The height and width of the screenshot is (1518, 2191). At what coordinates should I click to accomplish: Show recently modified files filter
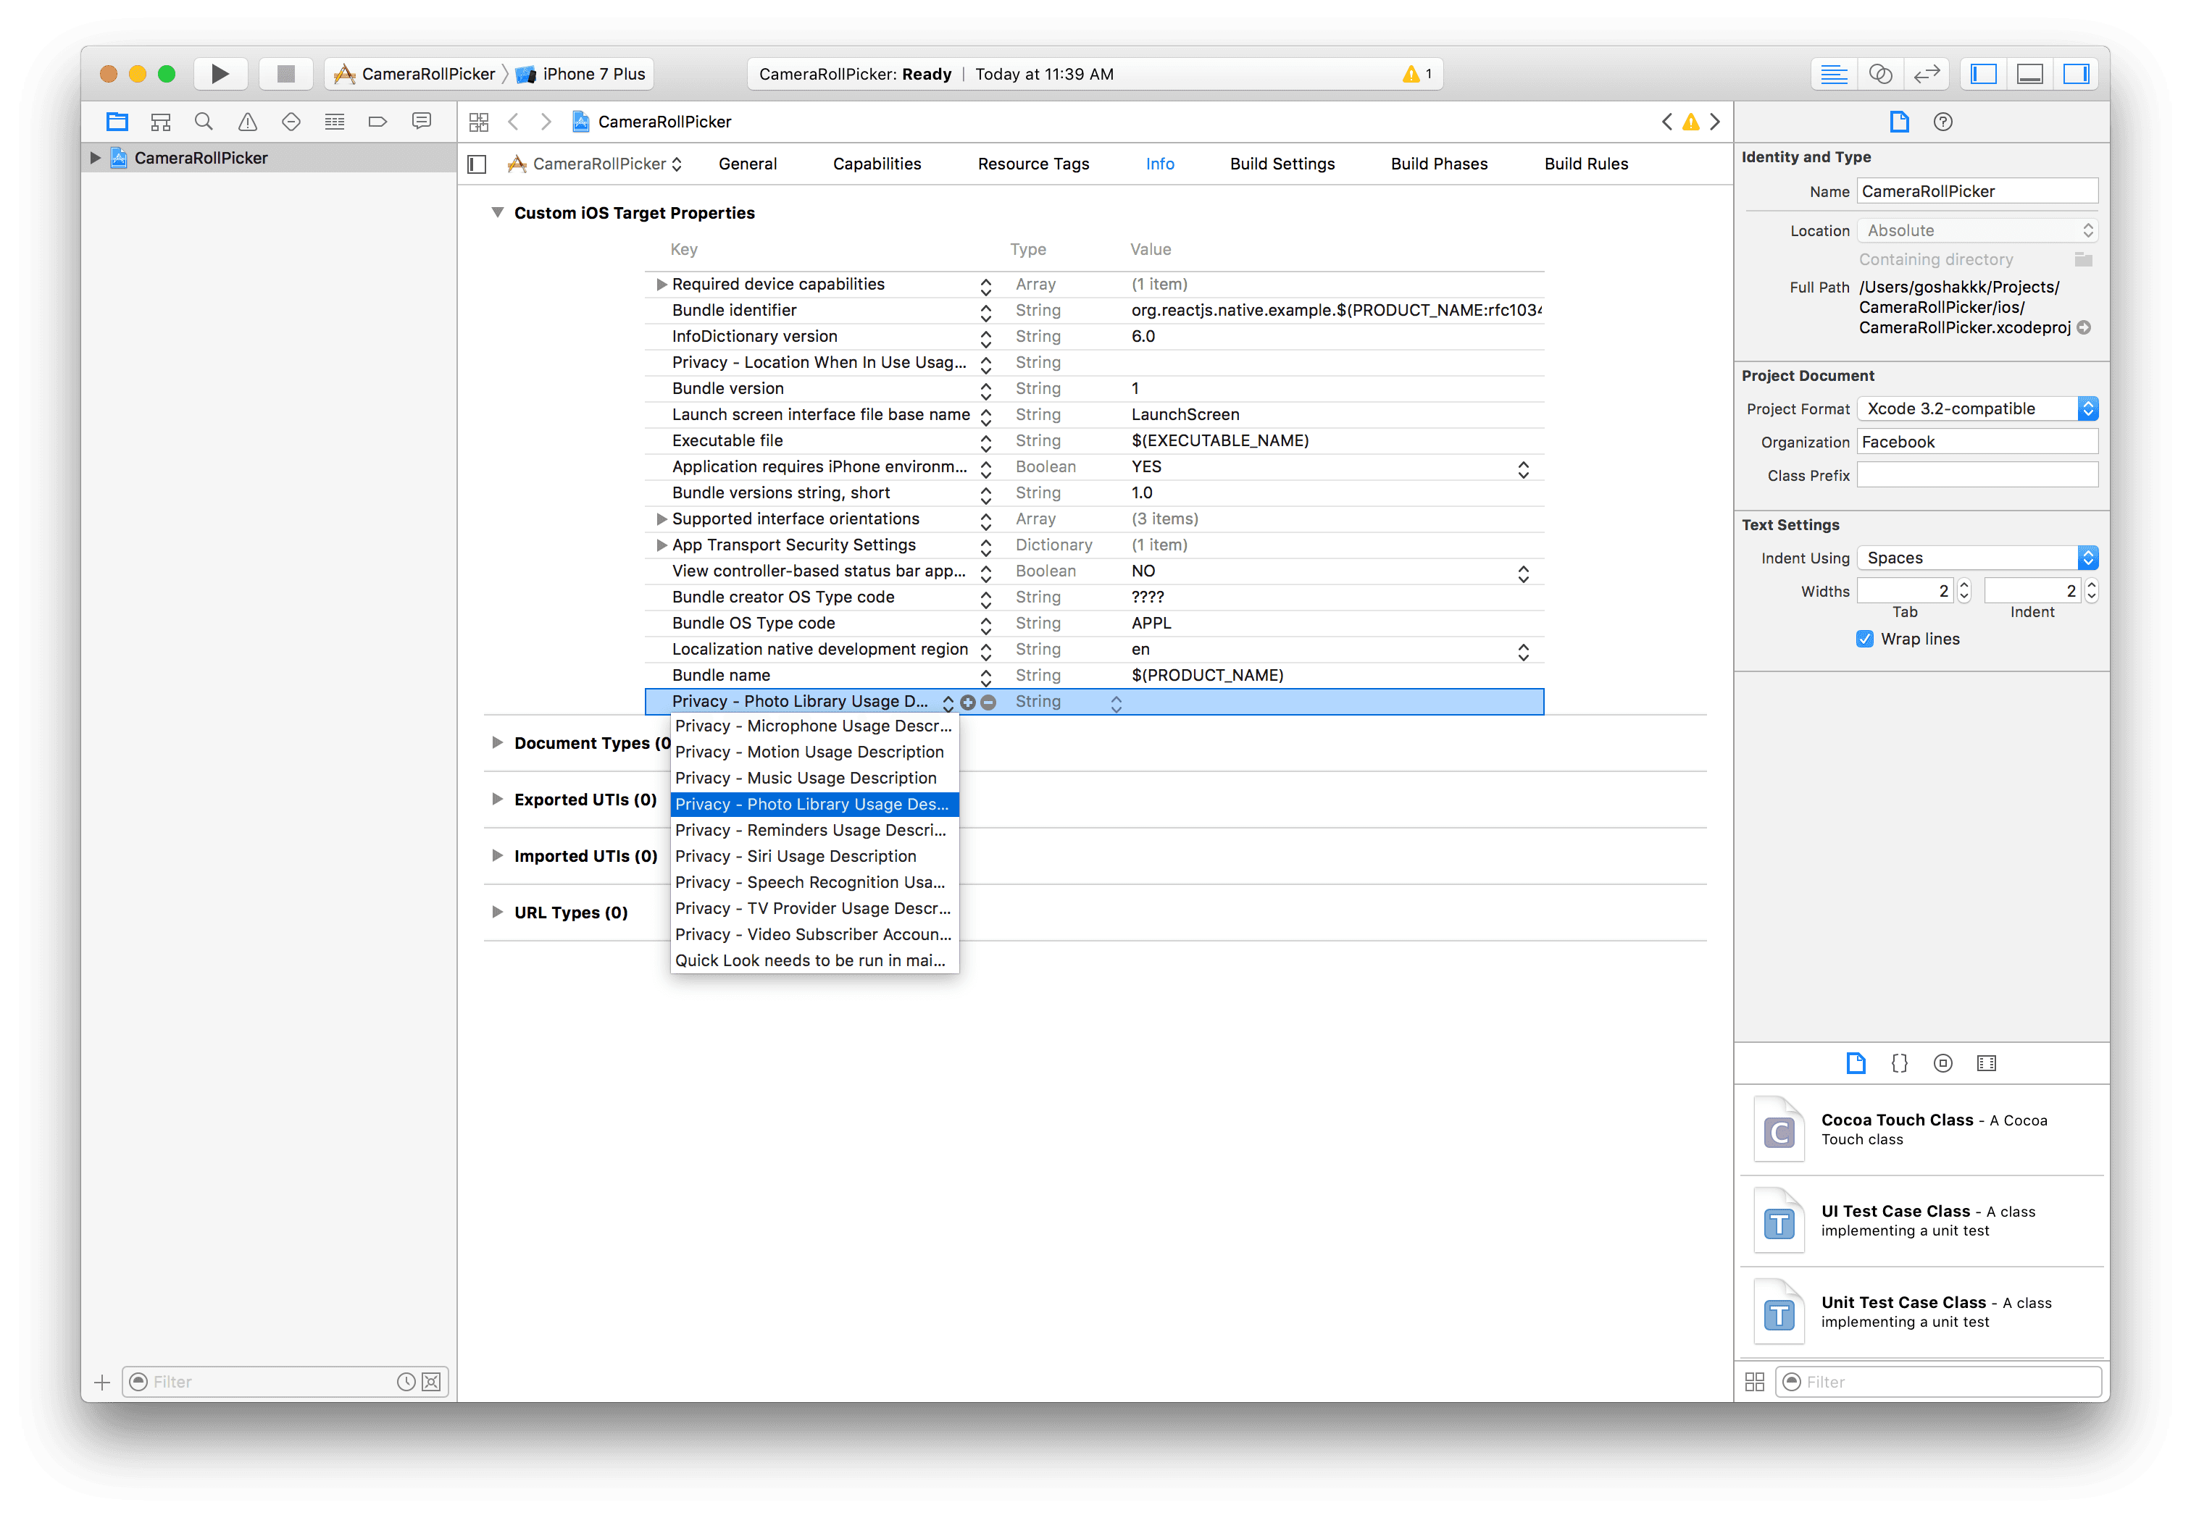click(x=406, y=1381)
